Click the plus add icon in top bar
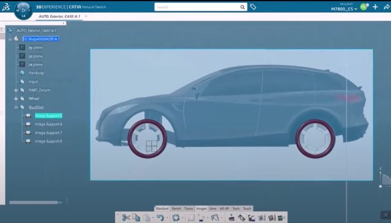The image size is (391, 223). tap(375, 7)
